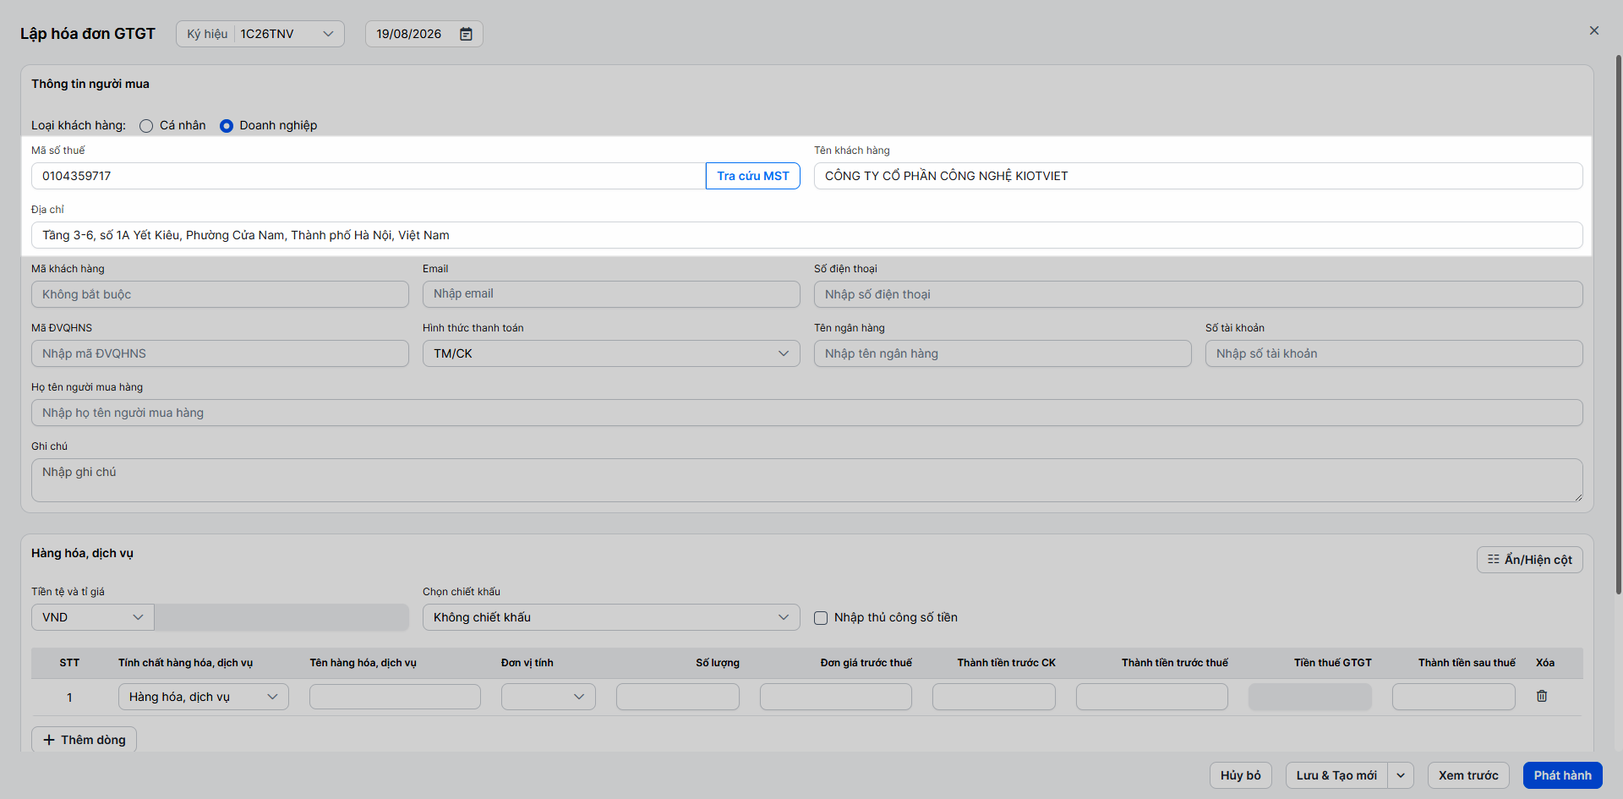Close the invoice creation dialog
This screenshot has width=1623, height=799.
[x=1594, y=31]
